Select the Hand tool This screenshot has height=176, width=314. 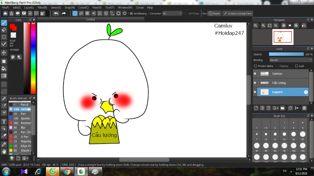4,152
